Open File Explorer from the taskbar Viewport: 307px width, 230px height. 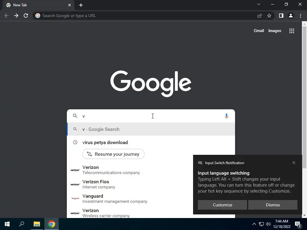(37, 224)
